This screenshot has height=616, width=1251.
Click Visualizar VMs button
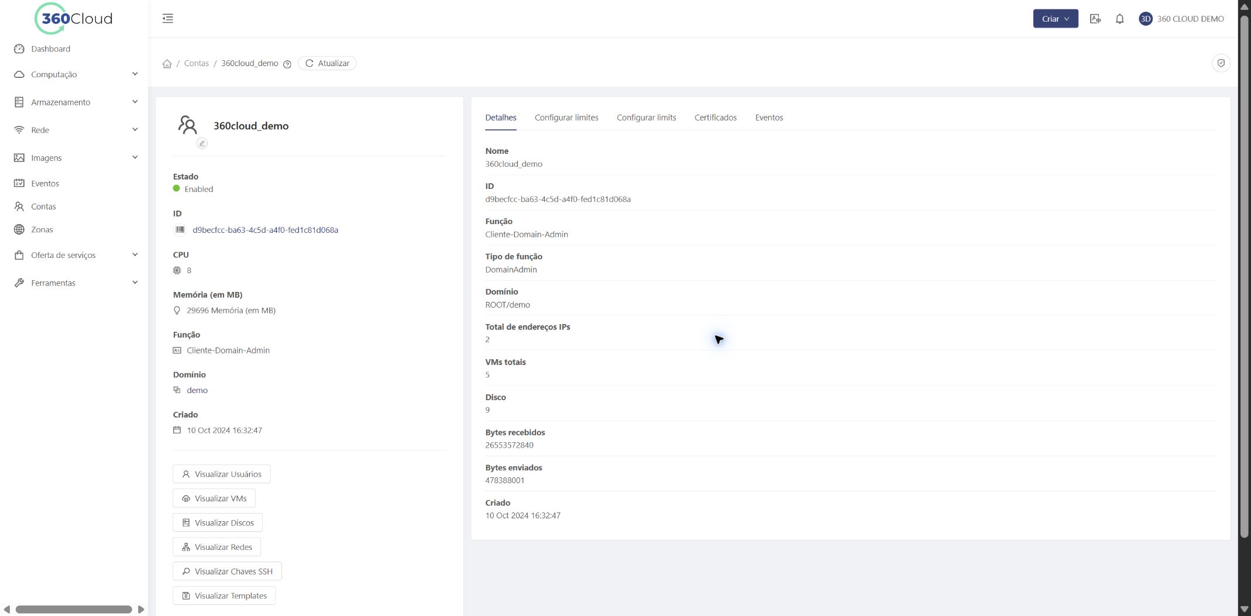pos(214,498)
